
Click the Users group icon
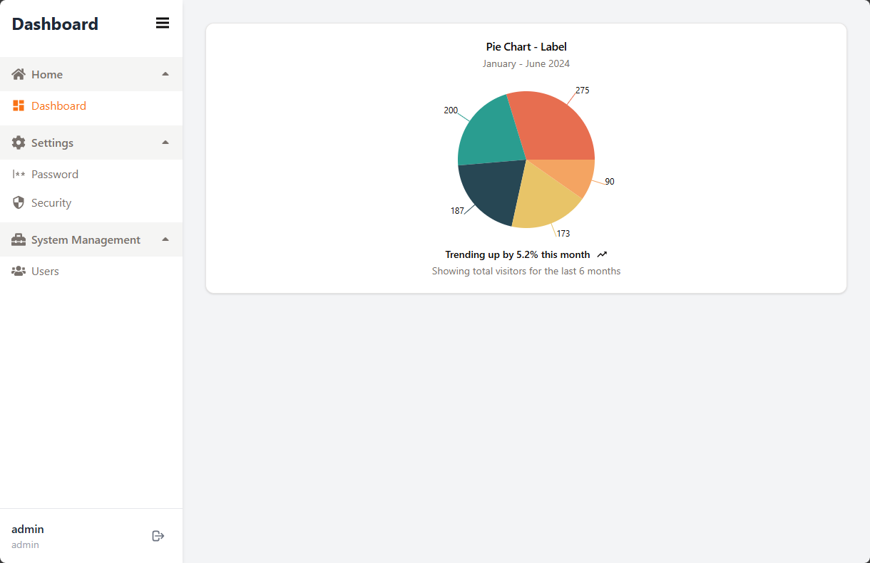[19, 271]
